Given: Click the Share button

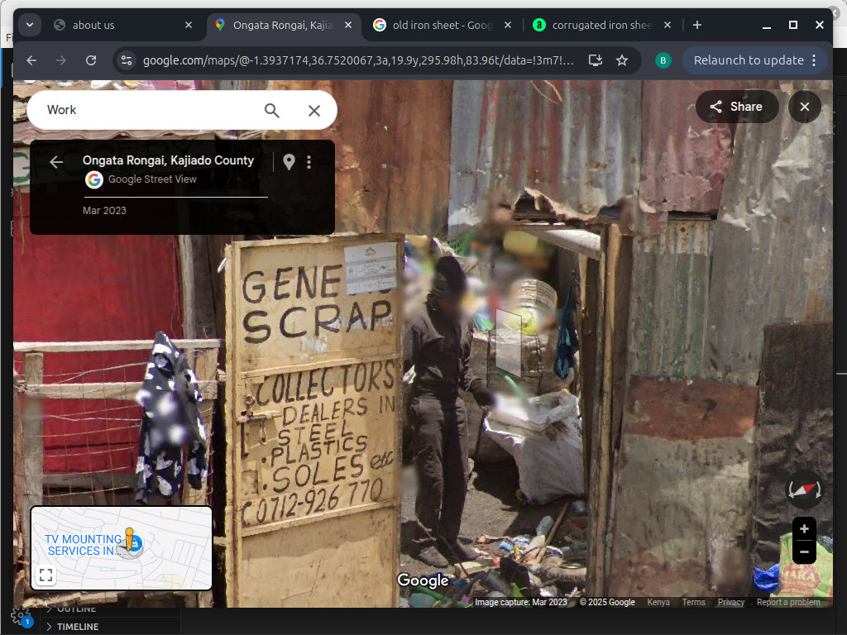Looking at the screenshot, I should (x=736, y=107).
